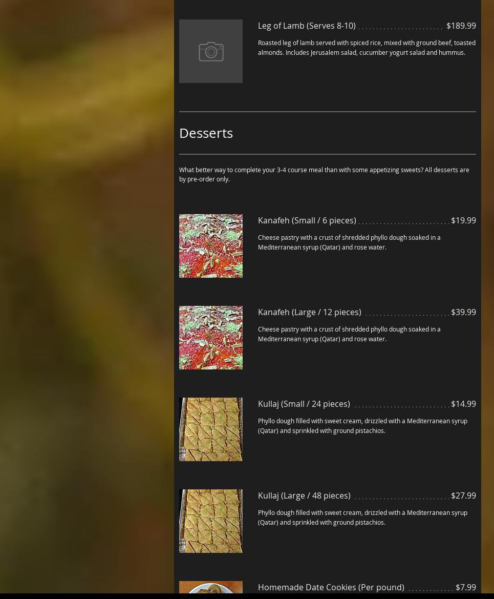Select the Kullaj (Large / 48 pieces) title
Image resolution: width=494 pixels, height=599 pixels.
(304, 495)
